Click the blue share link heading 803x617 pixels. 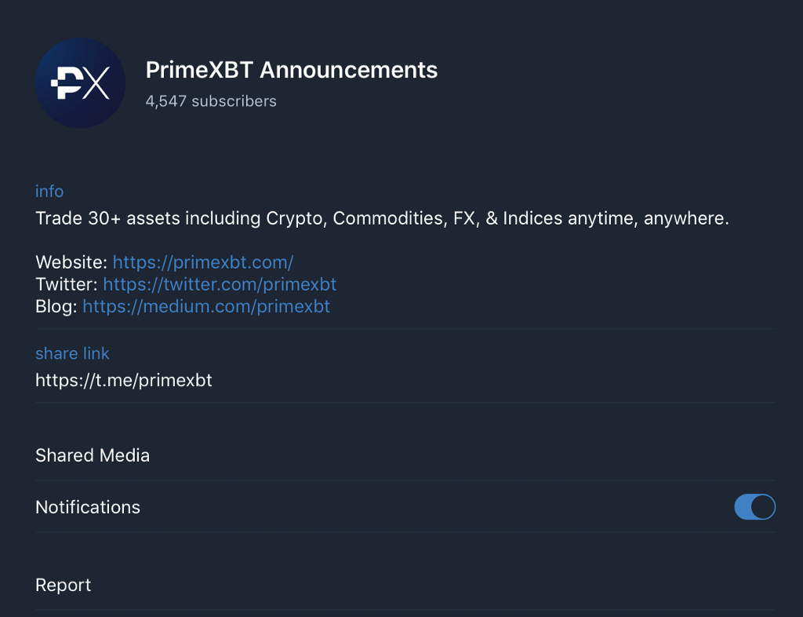point(72,353)
